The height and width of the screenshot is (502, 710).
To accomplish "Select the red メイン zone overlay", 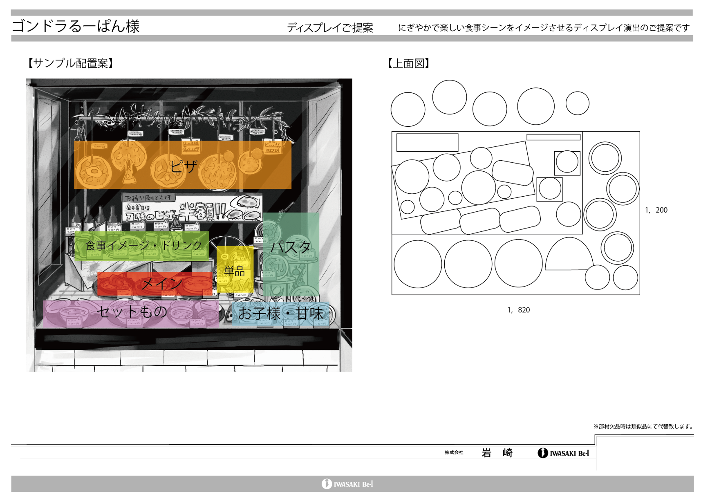I will point(155,284).
